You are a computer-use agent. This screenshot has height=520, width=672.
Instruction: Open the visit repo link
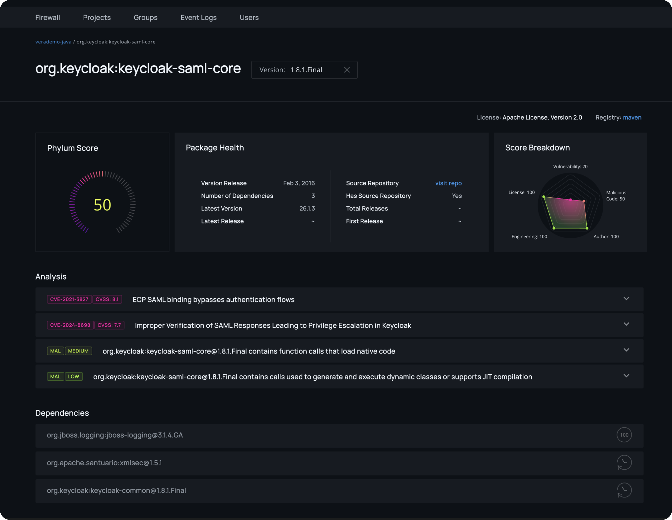448,183
